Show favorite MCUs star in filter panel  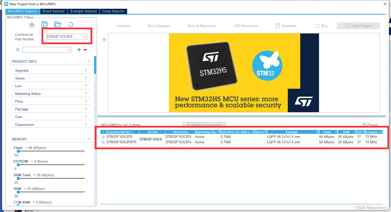[32, 25]
